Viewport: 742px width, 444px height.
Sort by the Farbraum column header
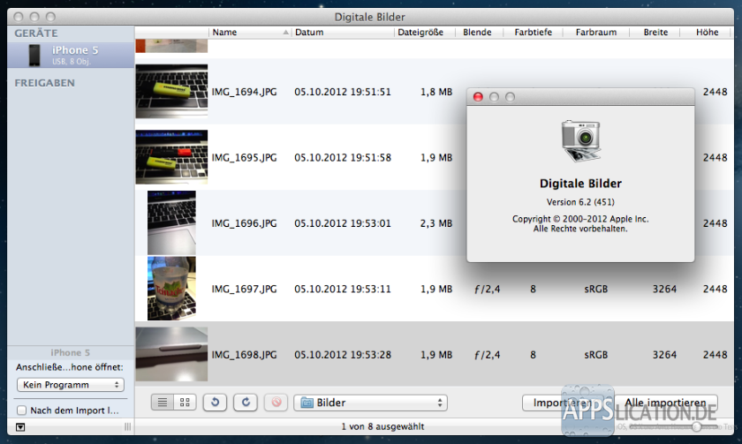[x=596, y=32]
